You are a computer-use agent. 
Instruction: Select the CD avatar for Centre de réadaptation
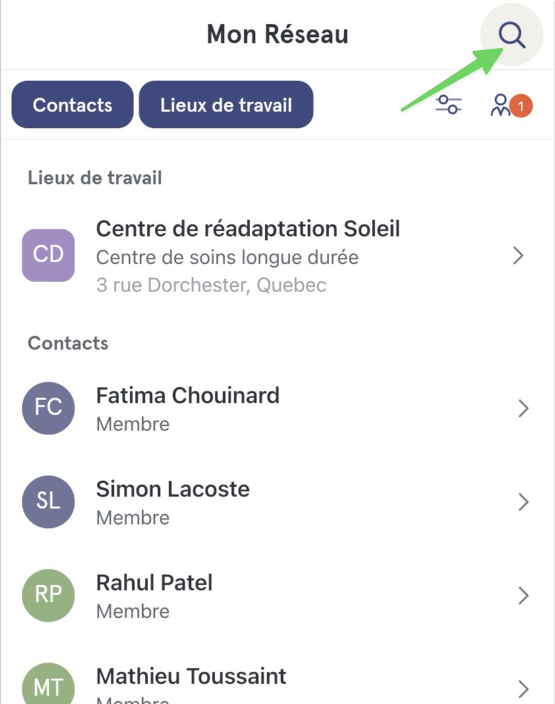pos(49,255)
